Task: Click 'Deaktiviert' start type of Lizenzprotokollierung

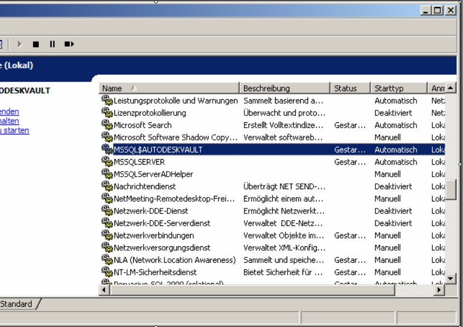Action: (393, 113)
